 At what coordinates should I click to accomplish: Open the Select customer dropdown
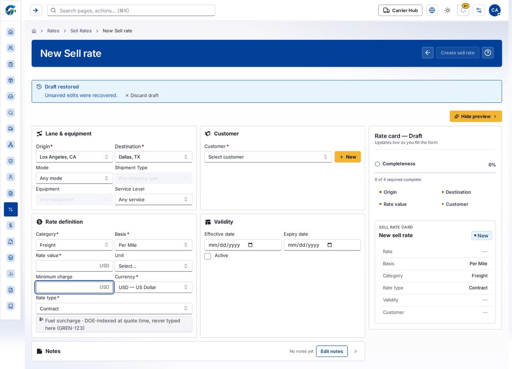pyautogui.click(x=268, y=157)
